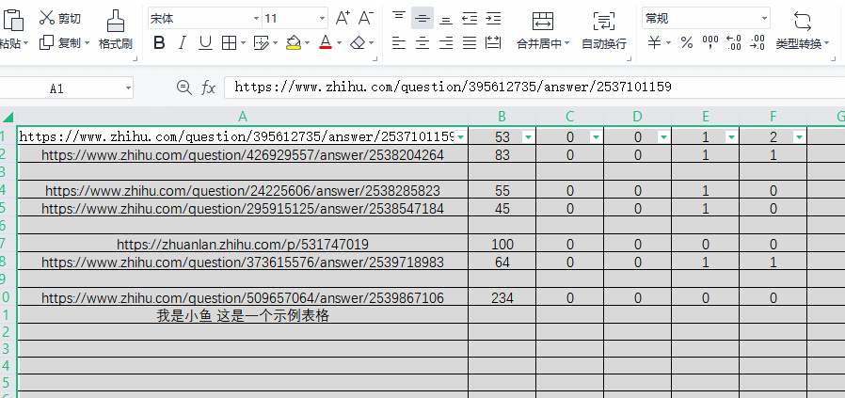Click the increase indent icon

point(493,18)
